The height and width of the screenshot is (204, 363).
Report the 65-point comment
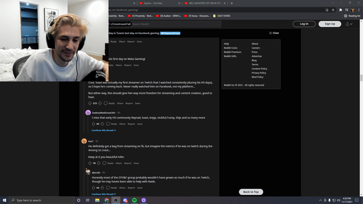[x=131, y=124]
